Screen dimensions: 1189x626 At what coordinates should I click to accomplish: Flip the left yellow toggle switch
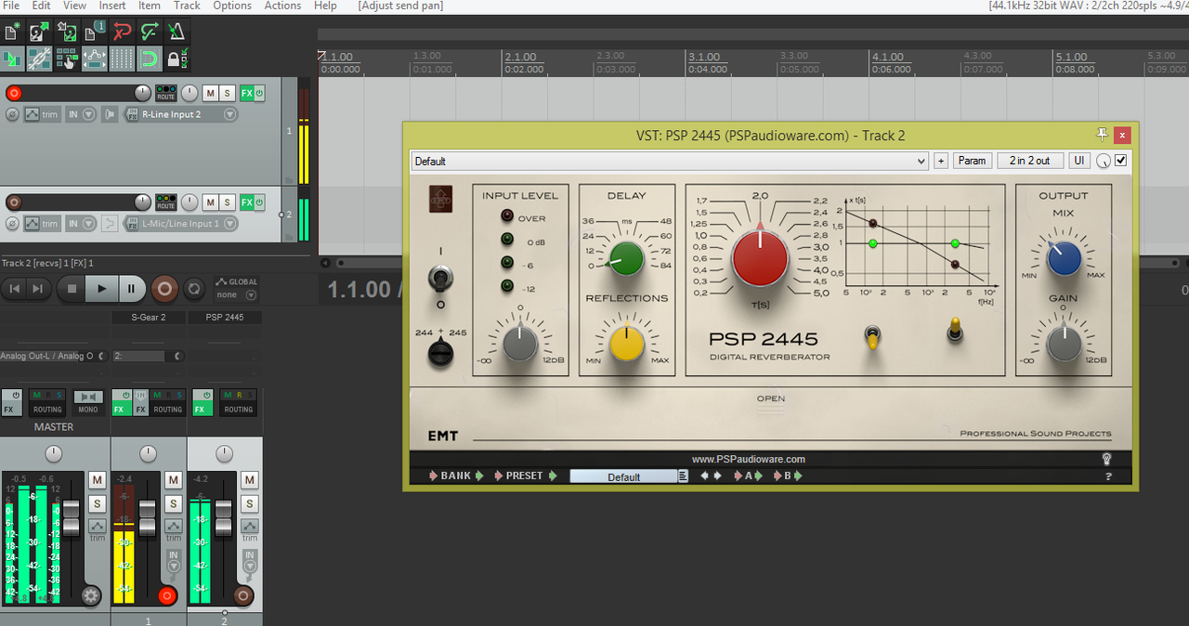click(872, 337)
